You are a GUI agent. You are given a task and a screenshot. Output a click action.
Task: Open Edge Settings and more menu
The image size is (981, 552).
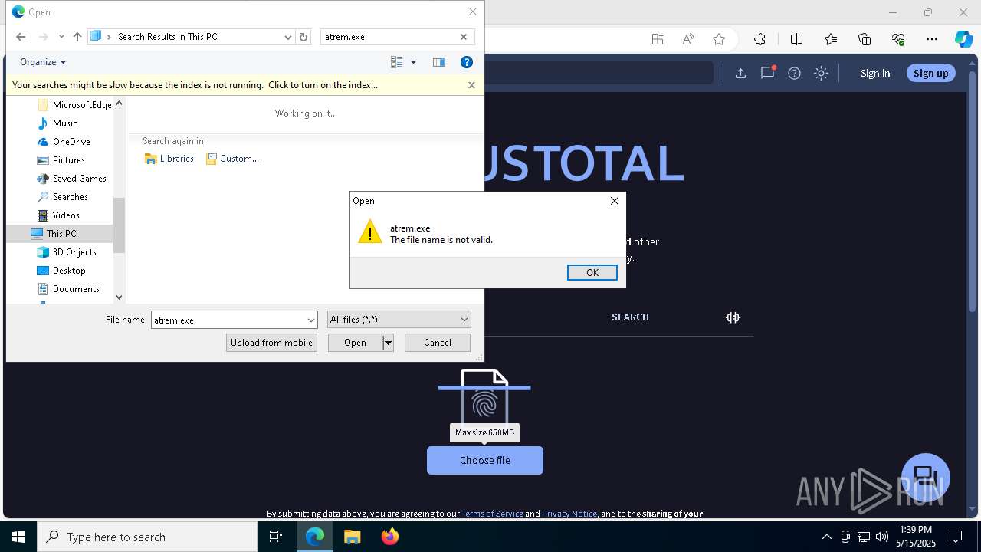[932, 39]
